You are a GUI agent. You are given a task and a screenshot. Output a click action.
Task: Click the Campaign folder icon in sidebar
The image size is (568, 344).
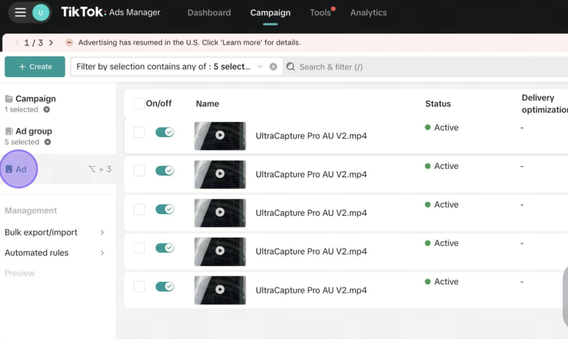point(9,99)
